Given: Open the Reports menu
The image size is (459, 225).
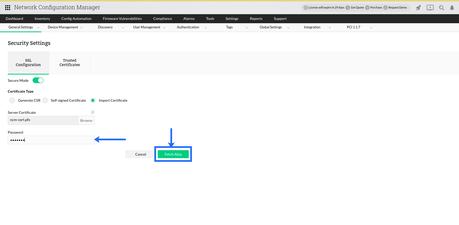Looking at the screenshot, I should [256, 19].
